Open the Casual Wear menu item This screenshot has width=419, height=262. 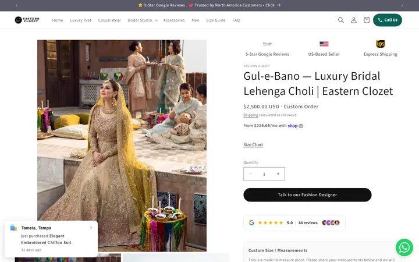point(109,20)
